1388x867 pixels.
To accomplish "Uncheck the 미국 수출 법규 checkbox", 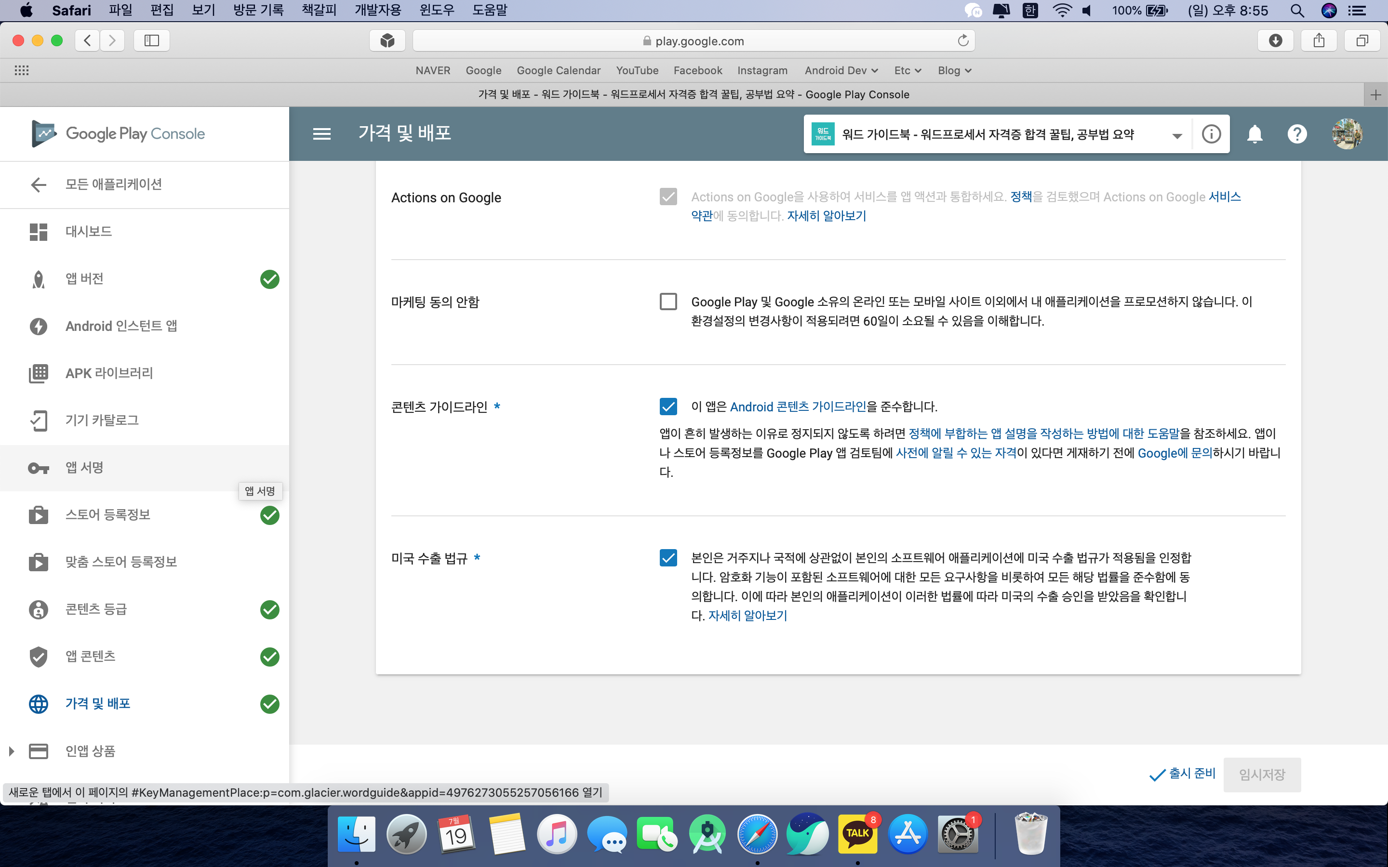I will 668,558.
